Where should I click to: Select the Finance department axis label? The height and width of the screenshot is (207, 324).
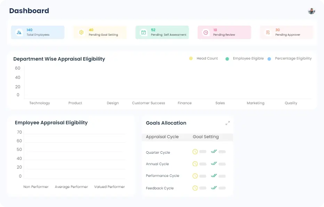(x=185, y=103)
